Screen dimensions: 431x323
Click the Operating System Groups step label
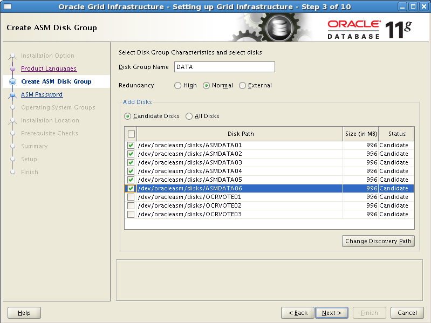(x=58, y=107)
